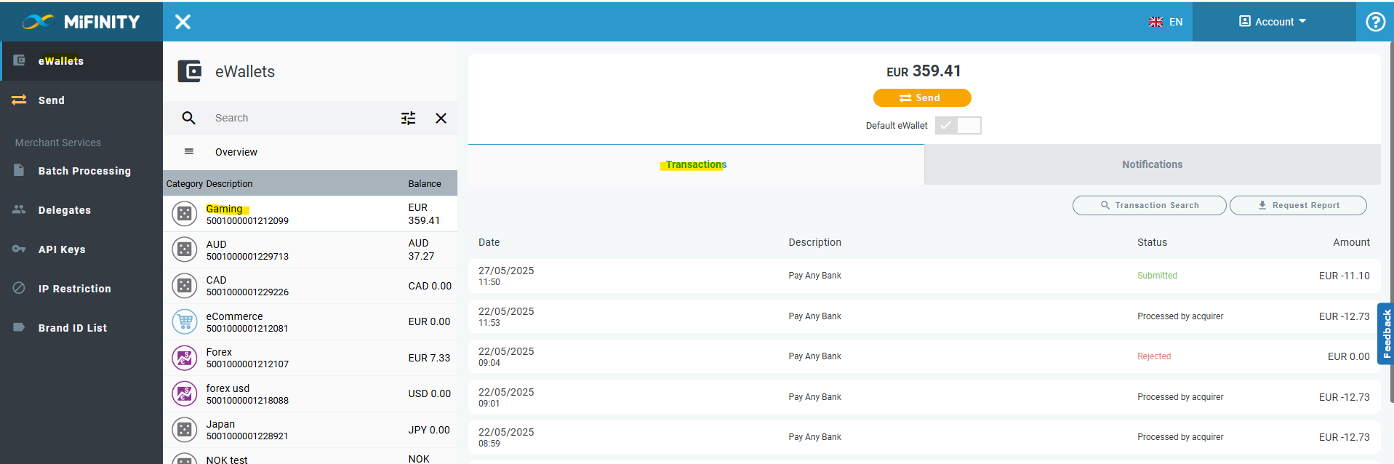Screen dimensions: 1394x464
Task: Open the 22/05/2025 08:59 transaction
Action: (x=924, y=437)
